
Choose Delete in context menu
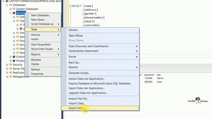click(x=35, y=64)
